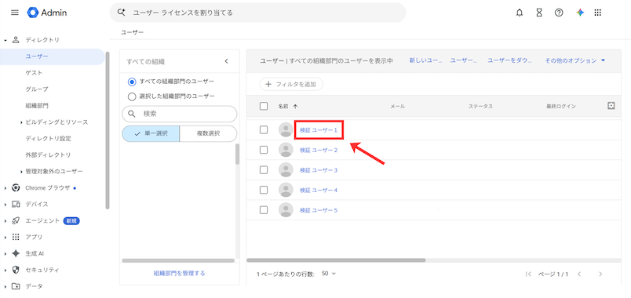Open the help question mark icon
The height and width of the screenshot is (298, 631).
coord(559,13)
